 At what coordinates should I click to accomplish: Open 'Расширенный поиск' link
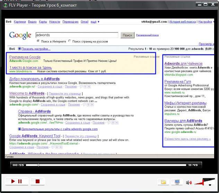[x=148, y=35]
